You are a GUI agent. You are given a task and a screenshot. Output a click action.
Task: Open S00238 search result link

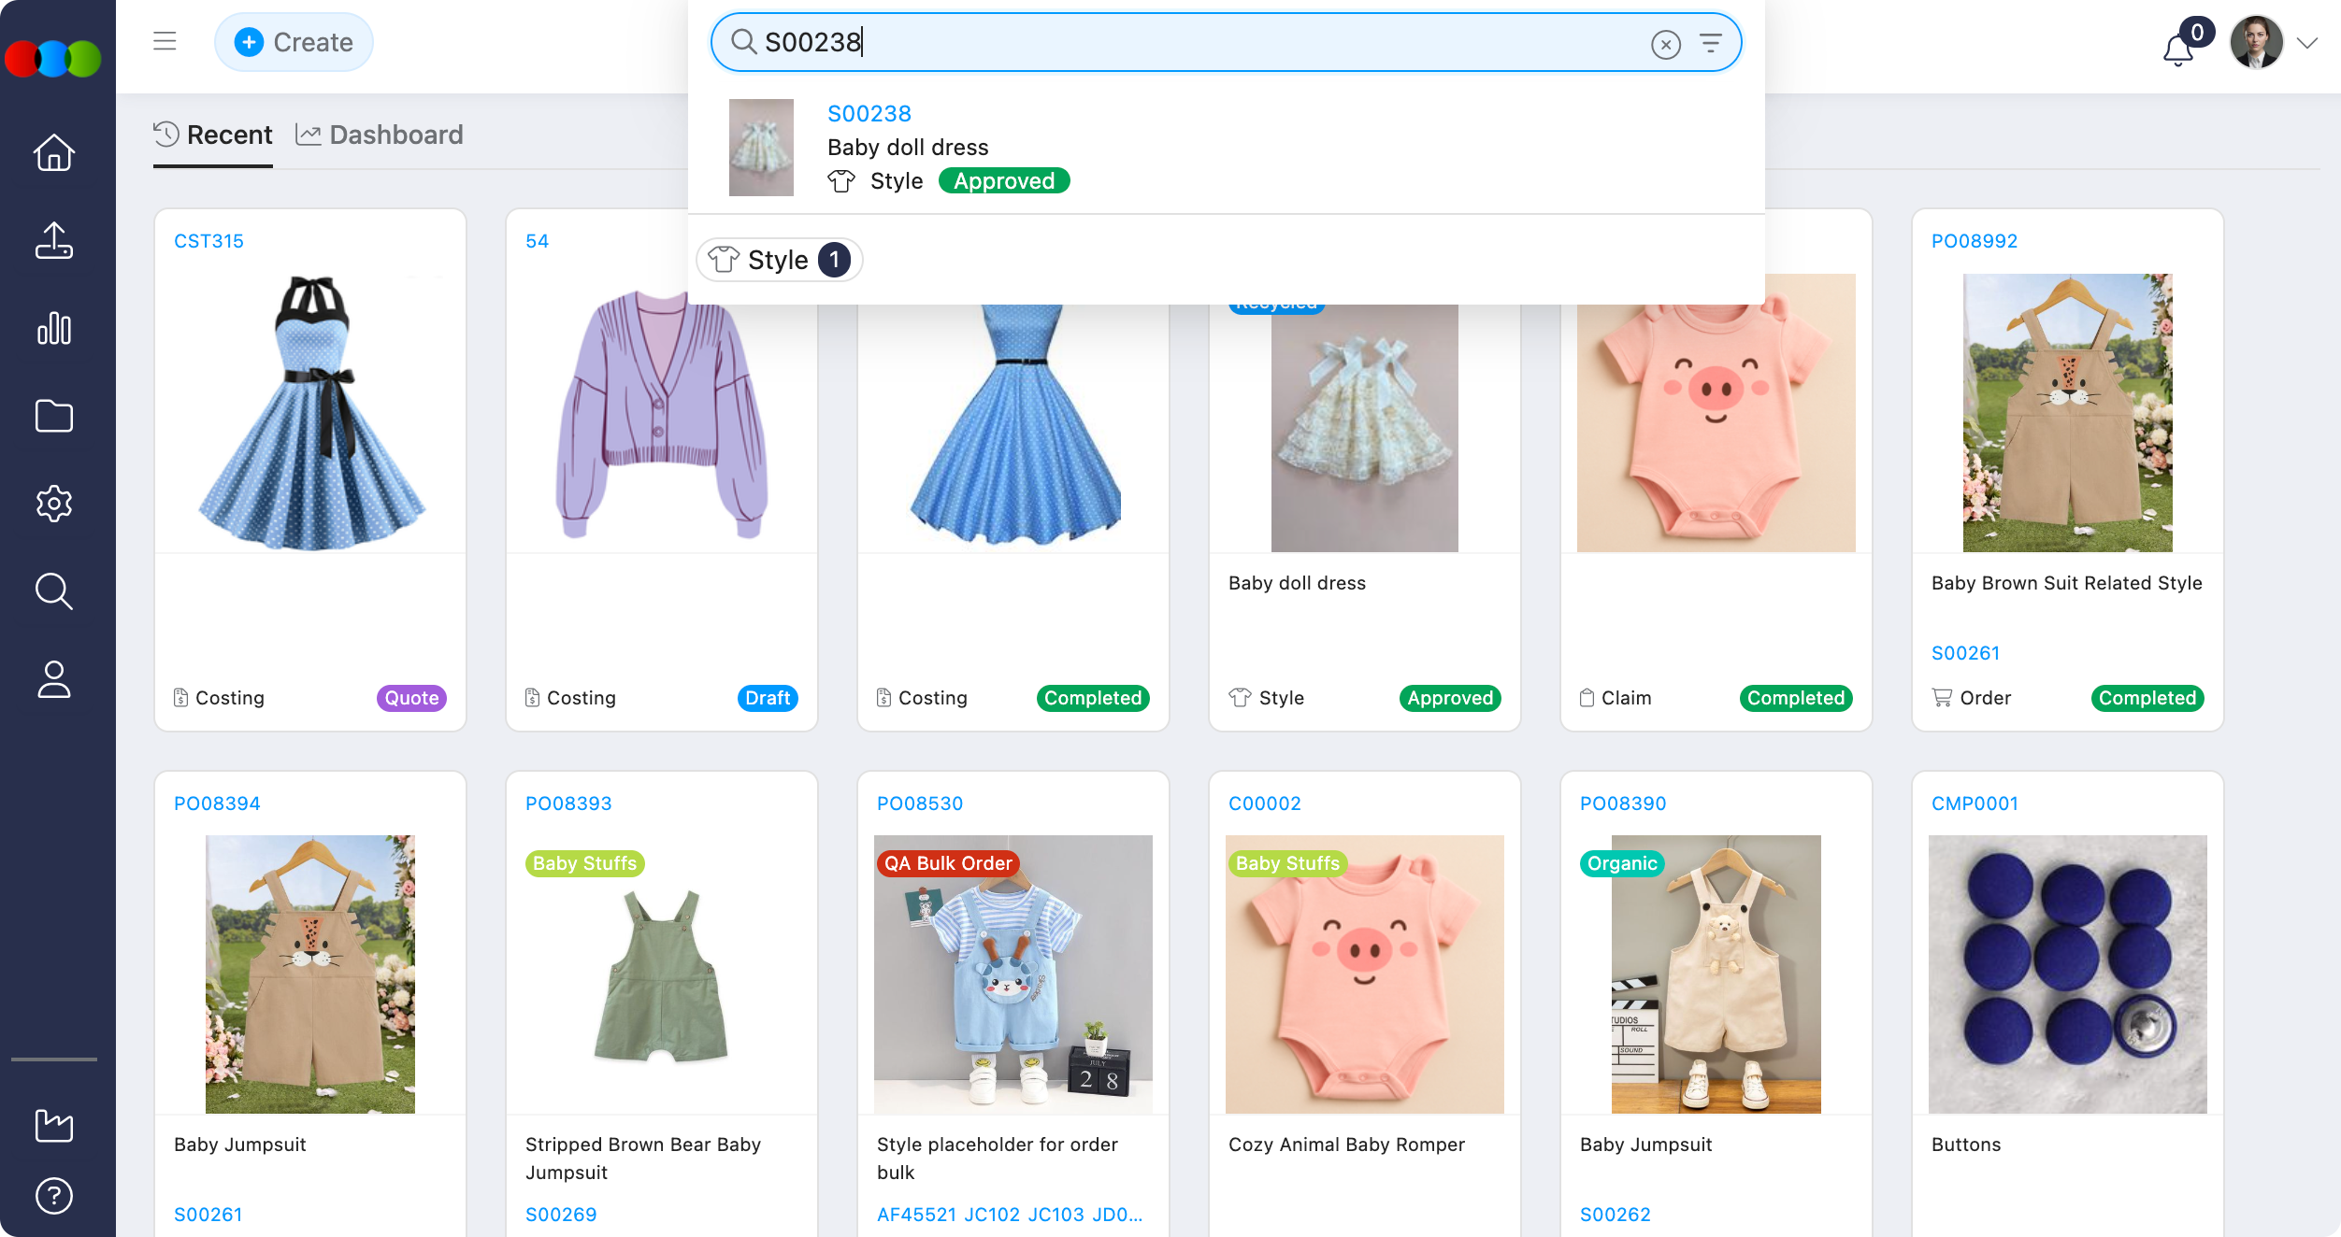coord(869,113)
